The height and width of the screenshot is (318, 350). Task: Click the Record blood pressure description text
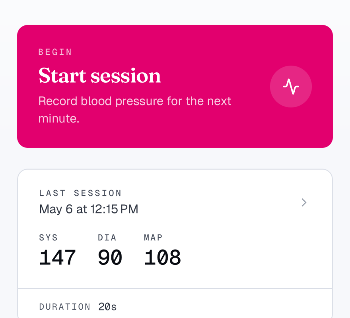[x=135, y=110]
